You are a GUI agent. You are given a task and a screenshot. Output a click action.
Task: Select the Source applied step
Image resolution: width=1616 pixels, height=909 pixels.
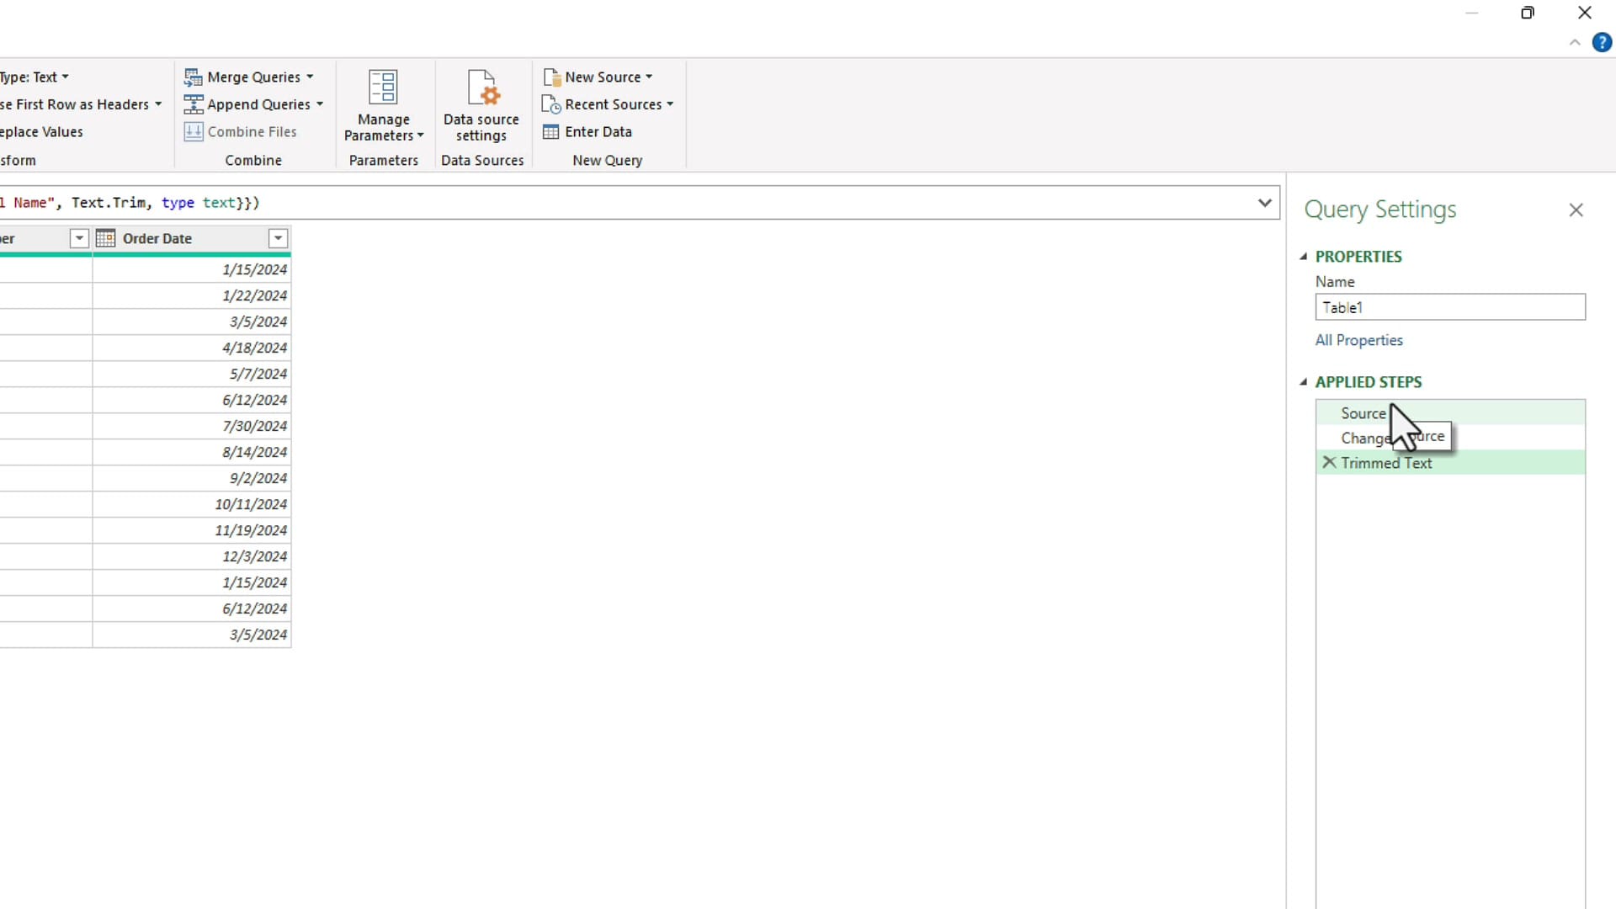1450,413
